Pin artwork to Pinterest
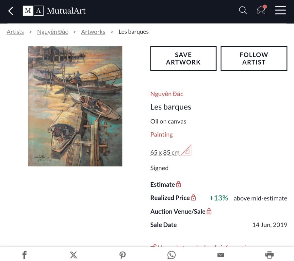Screen dimensions: 294x261 (122, 255)
